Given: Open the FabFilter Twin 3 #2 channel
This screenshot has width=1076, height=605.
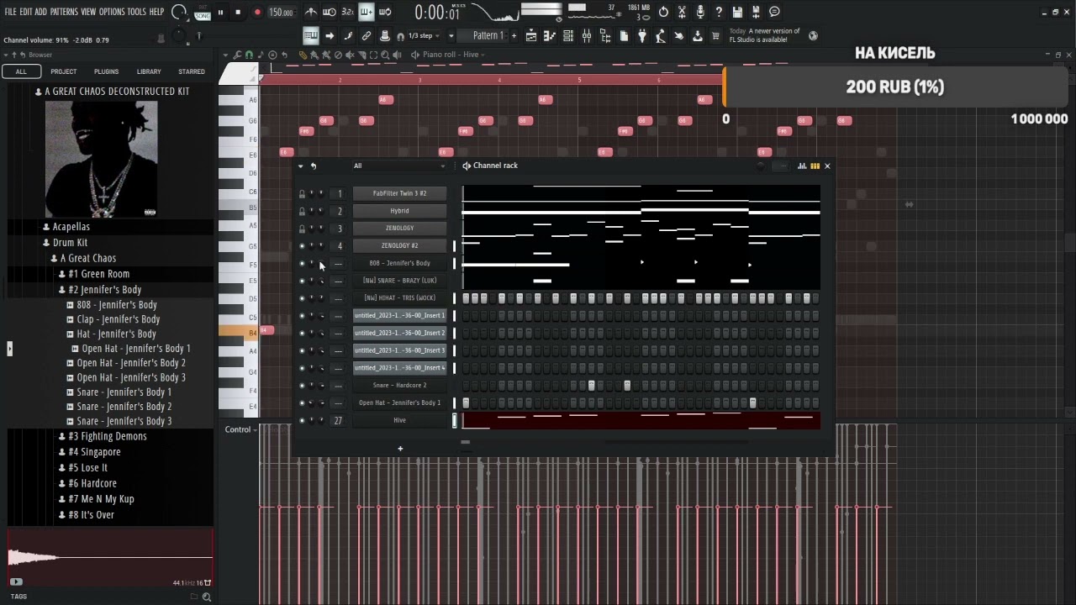Looking at the screenshot, I should pyautogui.click(x=399, y=193).
